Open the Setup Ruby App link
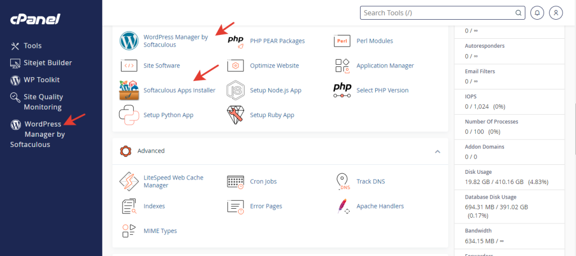Image resolution: width=576 pixels, height=256 pixels. [272, 115]
